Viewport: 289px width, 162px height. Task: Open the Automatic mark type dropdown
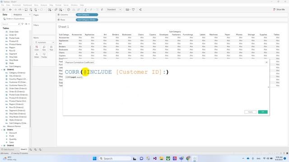tap(44, 42)
